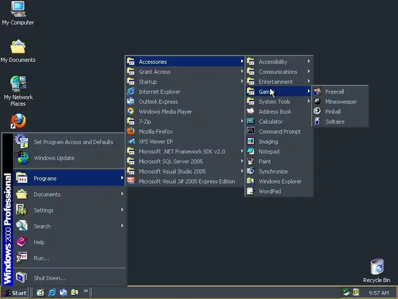This screenshot has width=398, height=299.
Task: Expand the Documents submenu arrow
Action: 122,194
